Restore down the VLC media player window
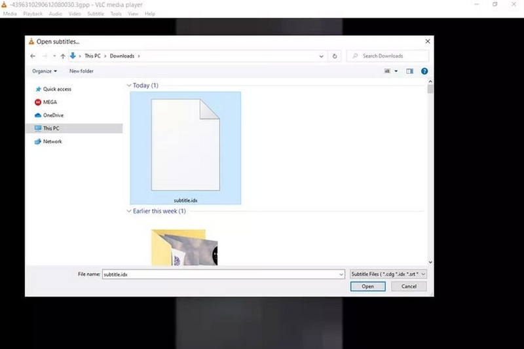Viewport: 524px width, 349px height. coord(495,5)
